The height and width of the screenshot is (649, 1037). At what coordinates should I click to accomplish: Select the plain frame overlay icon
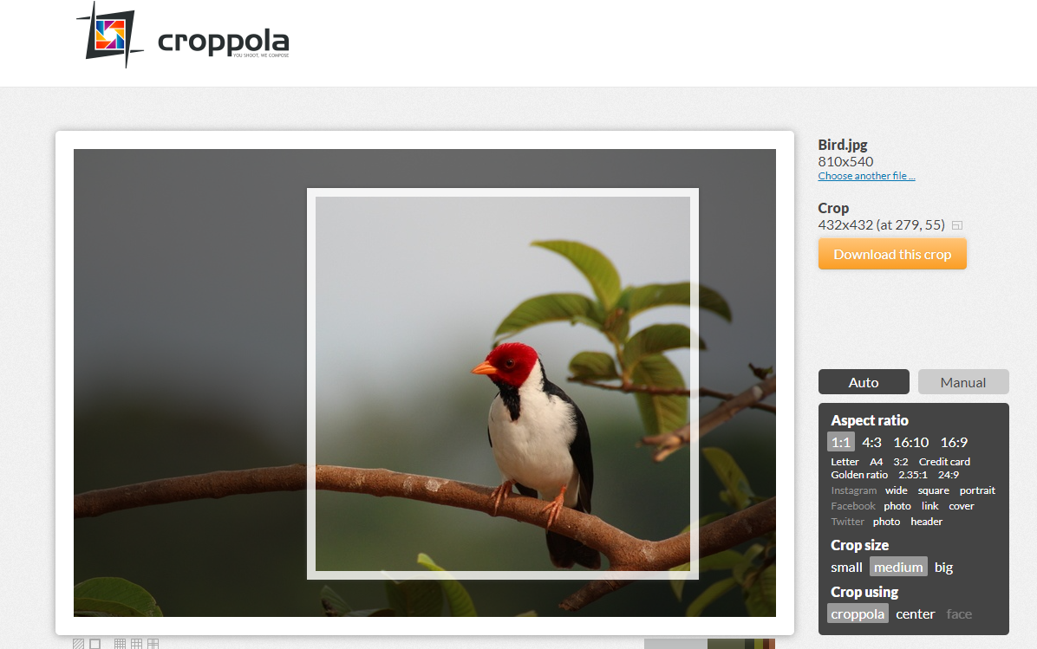coord(95,644)
